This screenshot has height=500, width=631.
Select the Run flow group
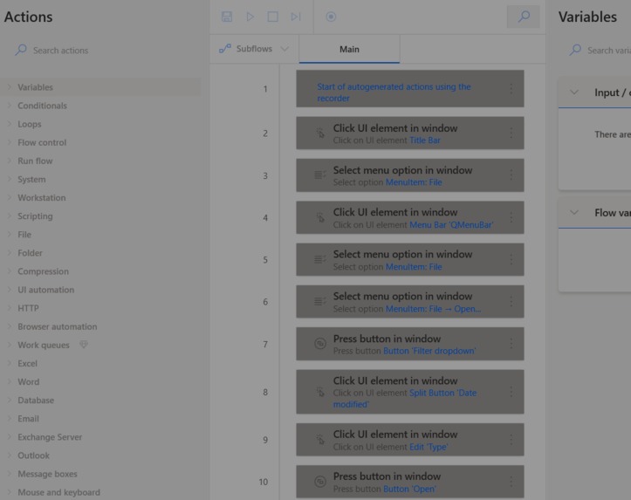[x=35, y=161]
